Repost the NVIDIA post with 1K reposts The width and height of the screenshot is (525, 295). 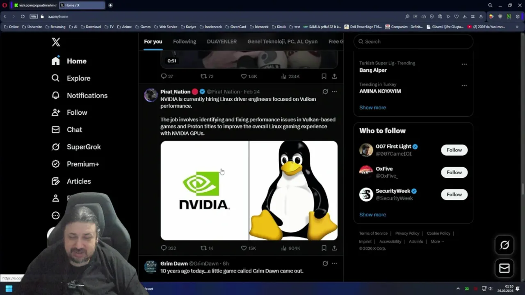pos(207,248)
